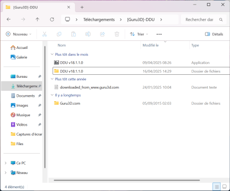Click chevron after [Guru3D]-DDU in address bar
Viewport: 230px width, 191px height.
click(161, 19)
